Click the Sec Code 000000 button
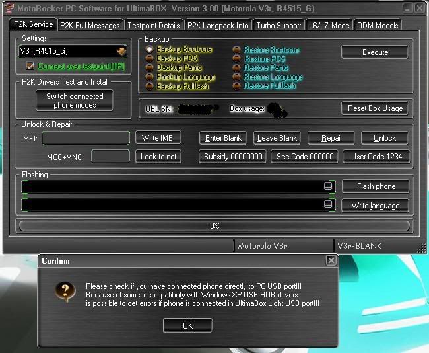The image size is (429, 353). (304, 157)
